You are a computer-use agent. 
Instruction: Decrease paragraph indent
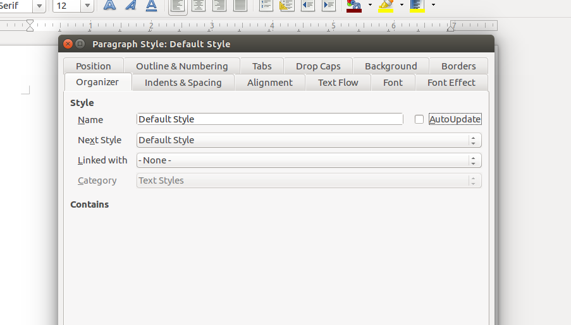point(308,6)
